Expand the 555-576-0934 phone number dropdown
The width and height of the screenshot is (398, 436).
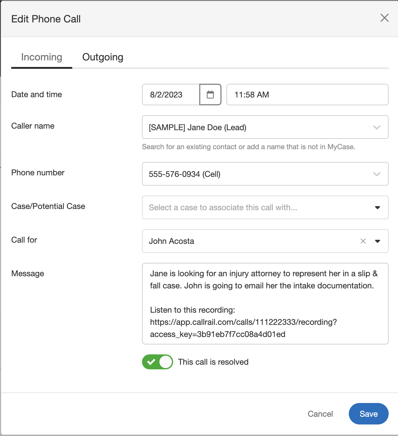point(255,174)
